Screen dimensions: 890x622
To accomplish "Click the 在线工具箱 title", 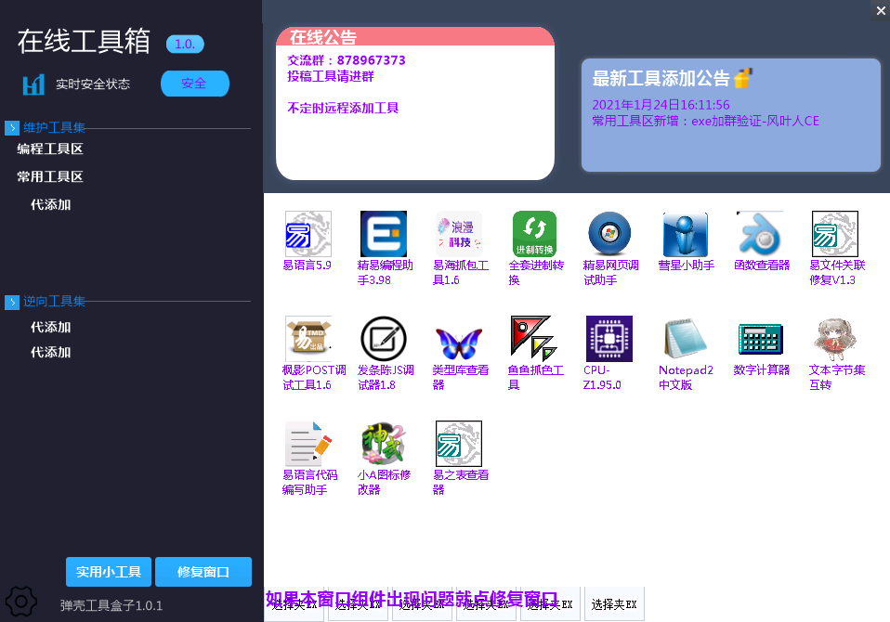I will coord(84,42).
